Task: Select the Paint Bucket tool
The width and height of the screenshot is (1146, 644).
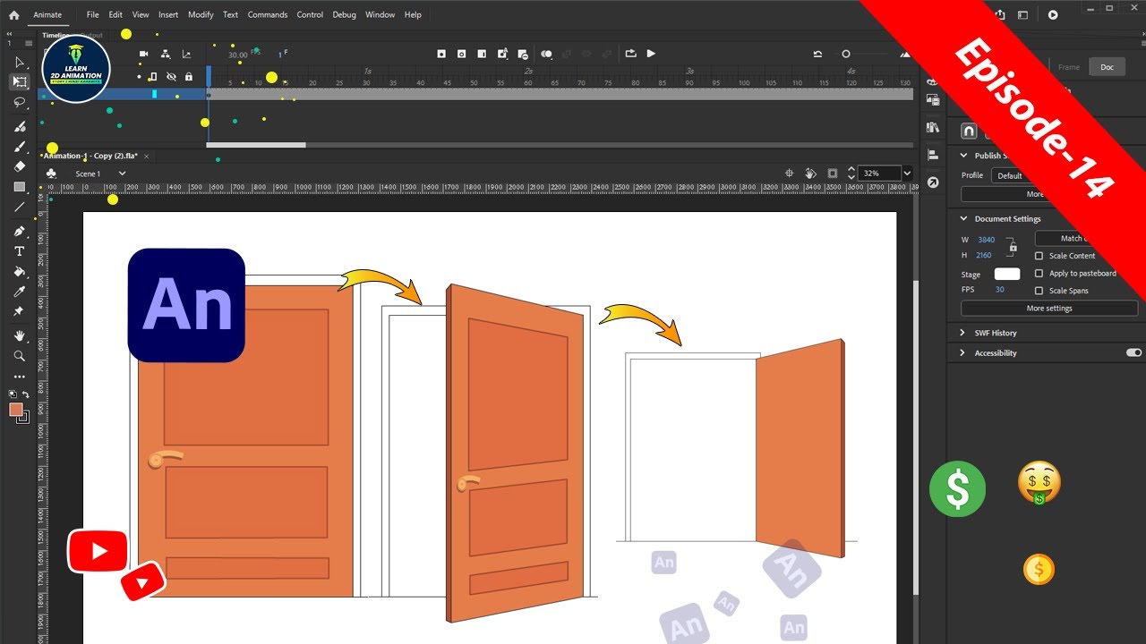Action: 19,271
